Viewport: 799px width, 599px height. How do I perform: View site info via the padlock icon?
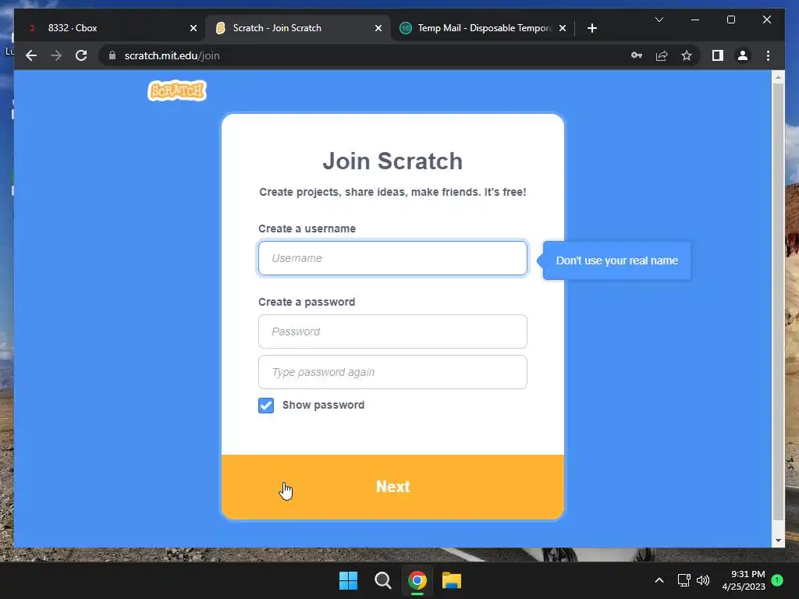click(112, 55)
